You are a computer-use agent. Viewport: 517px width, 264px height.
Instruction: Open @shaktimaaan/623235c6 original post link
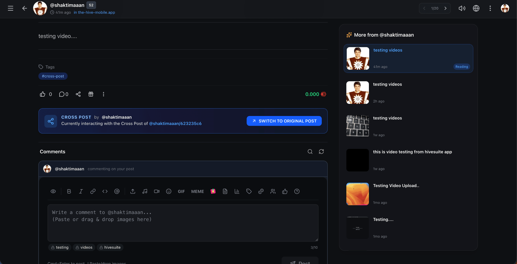pos(175,124)
